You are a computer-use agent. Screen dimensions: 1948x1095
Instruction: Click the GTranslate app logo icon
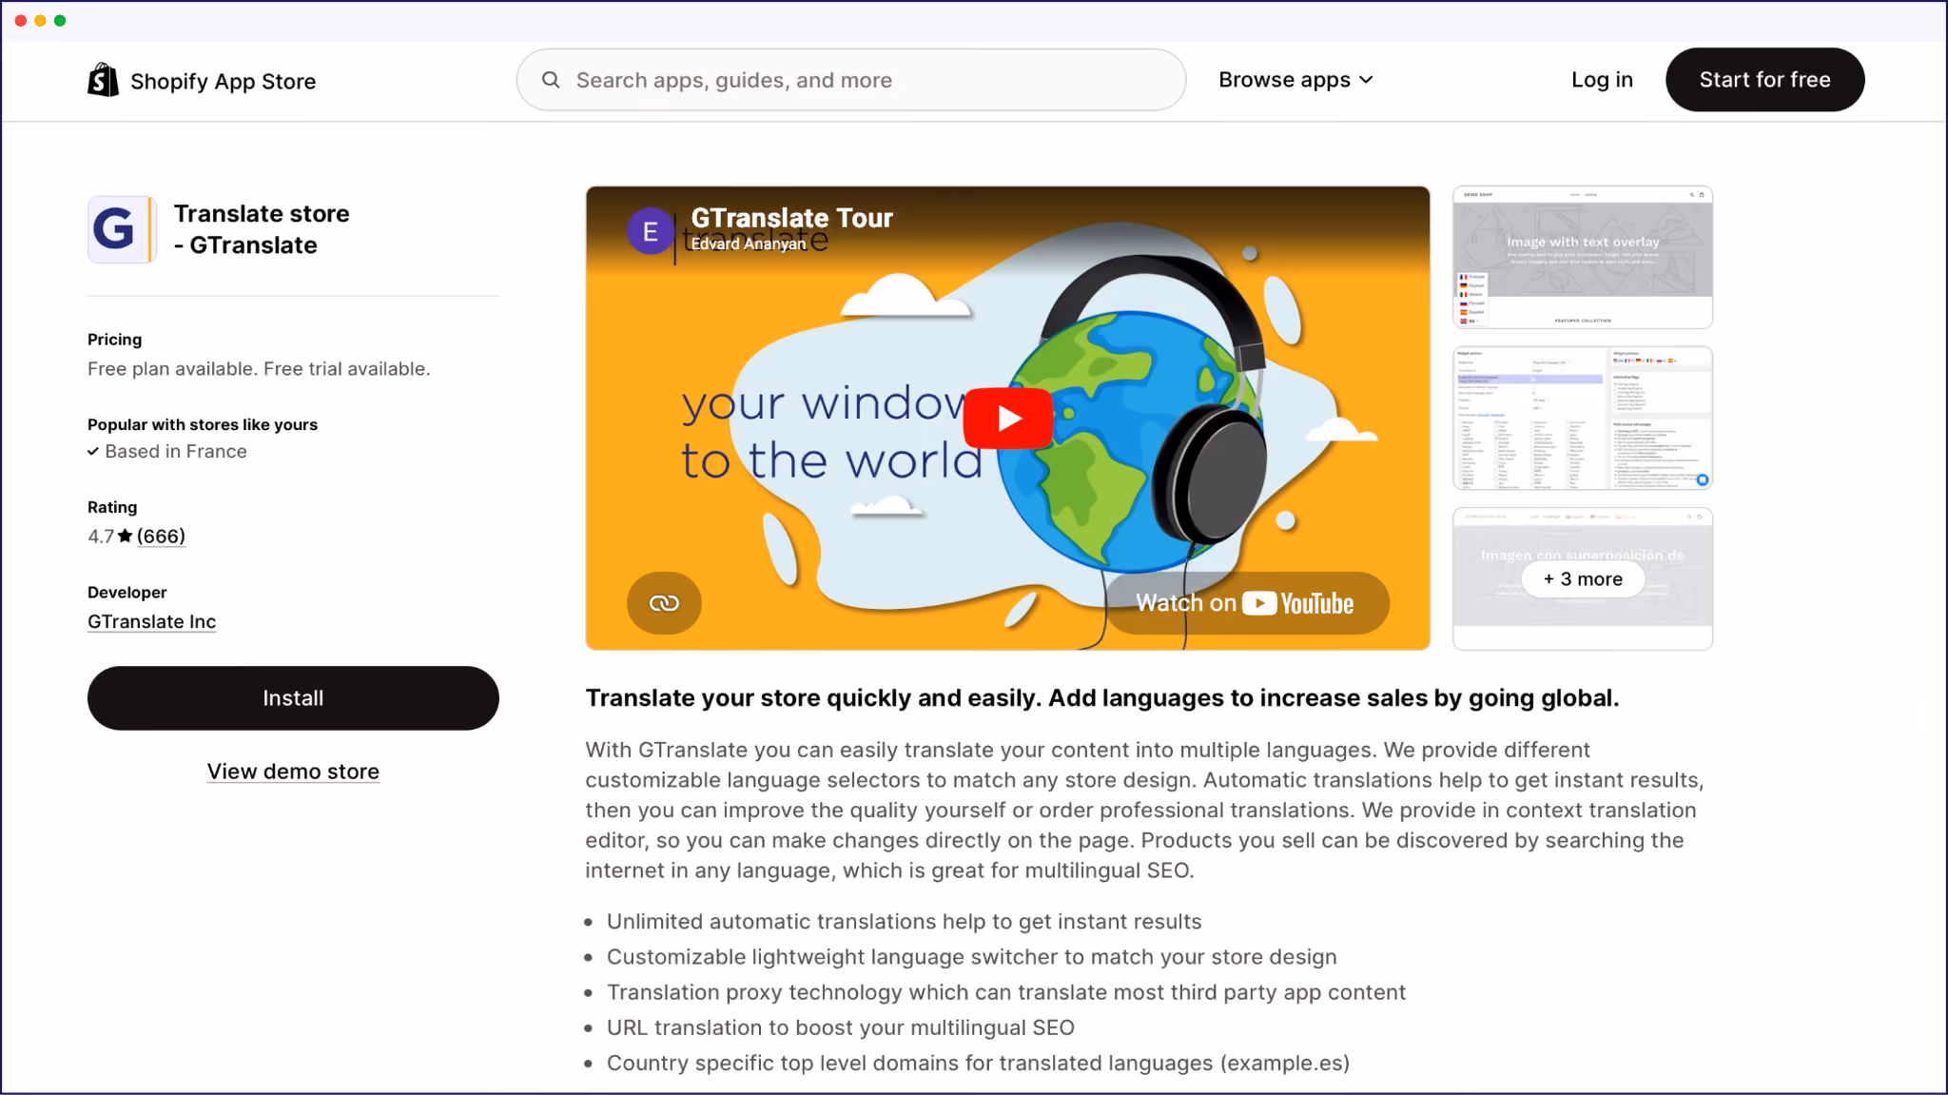pos(122,229)
